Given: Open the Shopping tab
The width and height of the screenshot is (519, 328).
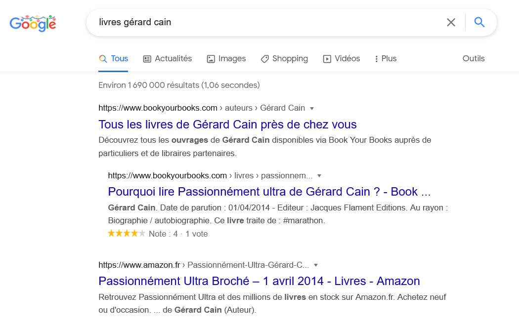Looking at the screenshot, I should click(284, 58).
